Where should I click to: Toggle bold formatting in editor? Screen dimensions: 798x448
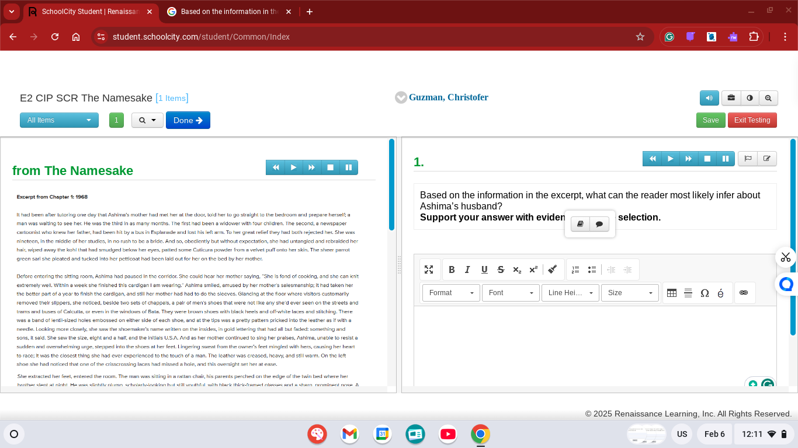click(452, 269)
